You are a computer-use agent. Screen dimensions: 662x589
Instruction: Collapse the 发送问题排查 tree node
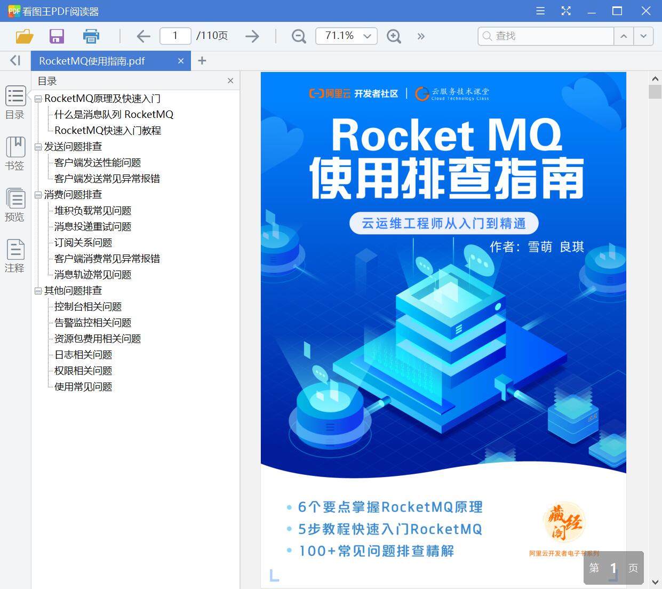[38, 147]
